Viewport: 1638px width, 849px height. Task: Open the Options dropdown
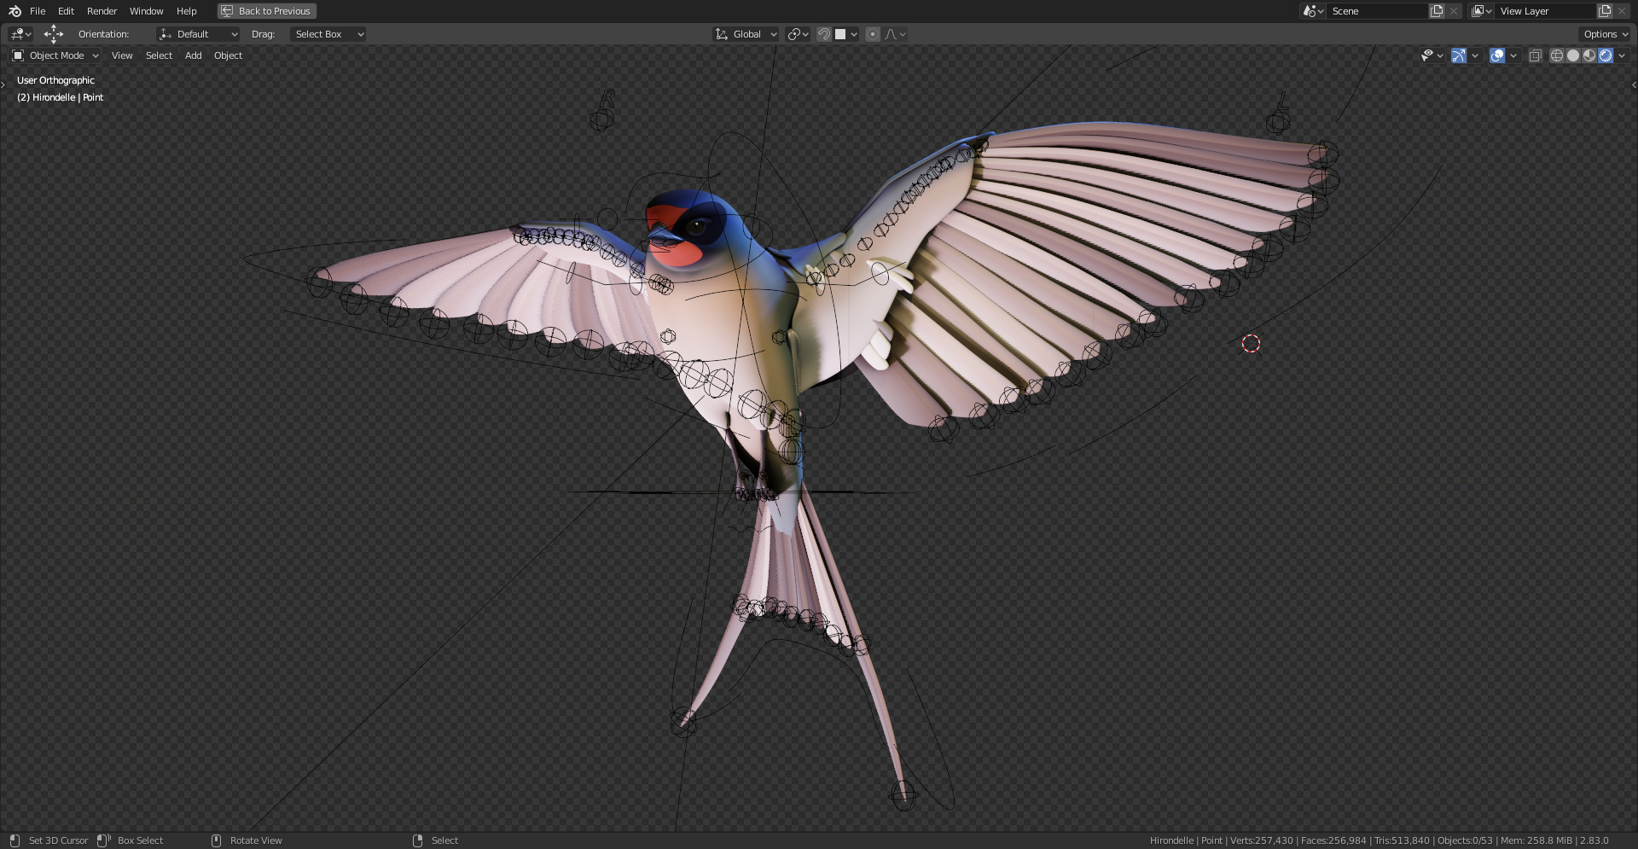pos(1605,34)
